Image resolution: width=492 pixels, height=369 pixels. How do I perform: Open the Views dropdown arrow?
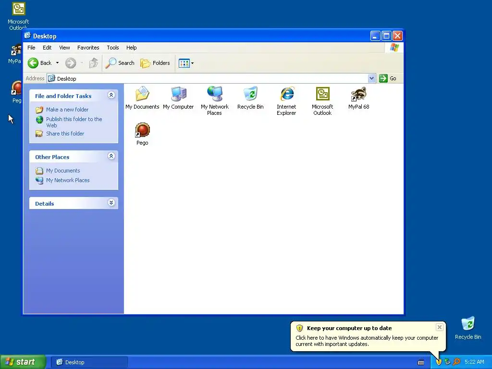192,63
